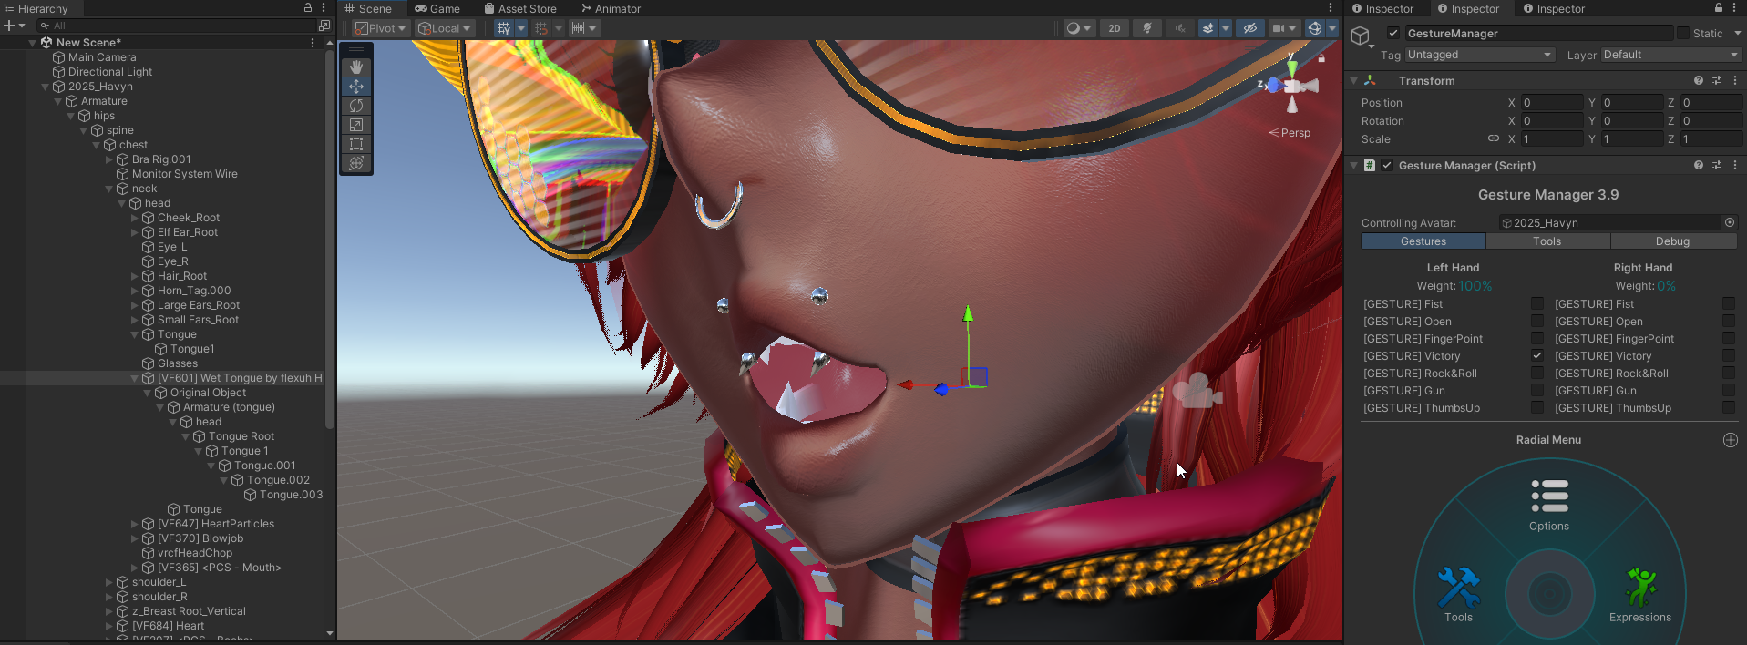The height and width of the screenshot is (645, 1747).
Task: Click the Hierarchy search field
Action: [x=178, y=26]
